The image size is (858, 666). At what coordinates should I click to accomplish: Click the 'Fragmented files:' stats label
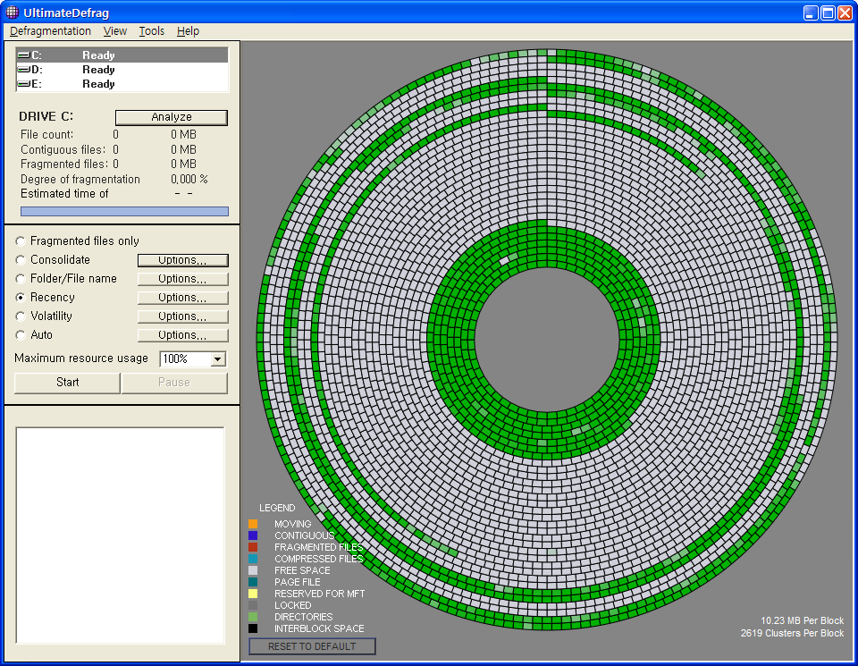click(x=64, y=164)
